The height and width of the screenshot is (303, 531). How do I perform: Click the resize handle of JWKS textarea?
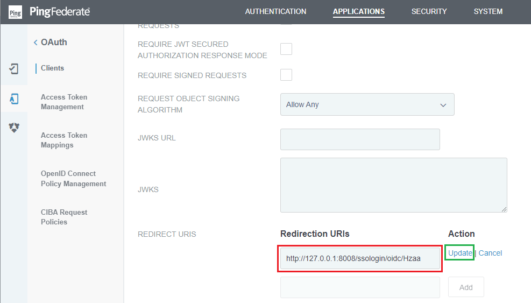[x=504, y=209]
